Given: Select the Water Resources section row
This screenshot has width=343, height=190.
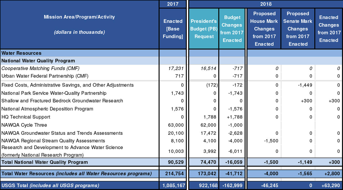Looking at the screenshot, I should click(22, 53).
